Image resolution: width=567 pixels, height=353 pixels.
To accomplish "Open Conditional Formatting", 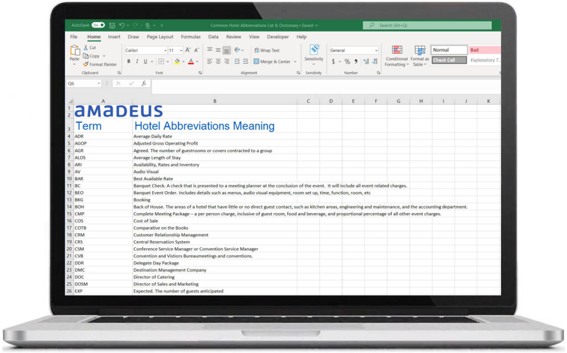I will [396, 57].
